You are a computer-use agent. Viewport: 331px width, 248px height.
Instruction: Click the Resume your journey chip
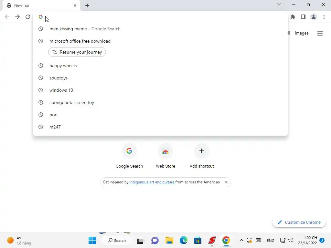click(x=77, y=52)
